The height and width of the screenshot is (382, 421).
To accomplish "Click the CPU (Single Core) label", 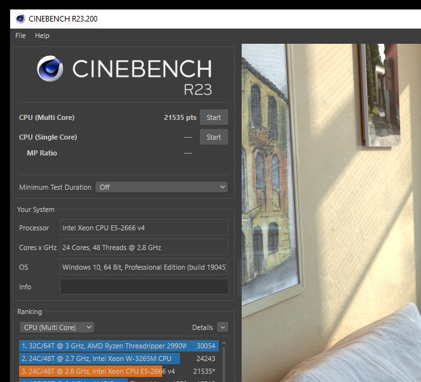I will [x=48, y=137].
